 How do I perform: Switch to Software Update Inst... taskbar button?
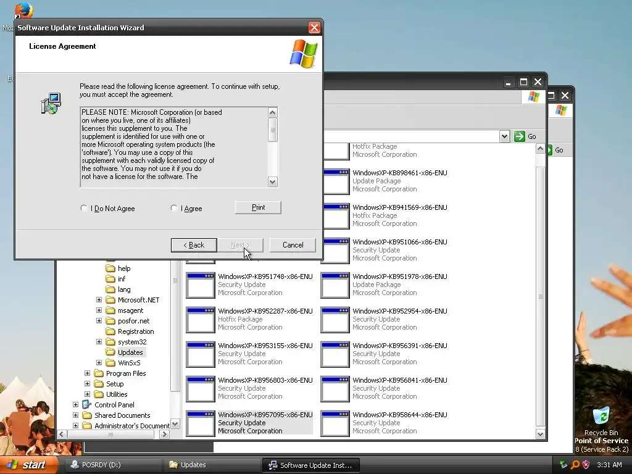(x=310, y=465)
